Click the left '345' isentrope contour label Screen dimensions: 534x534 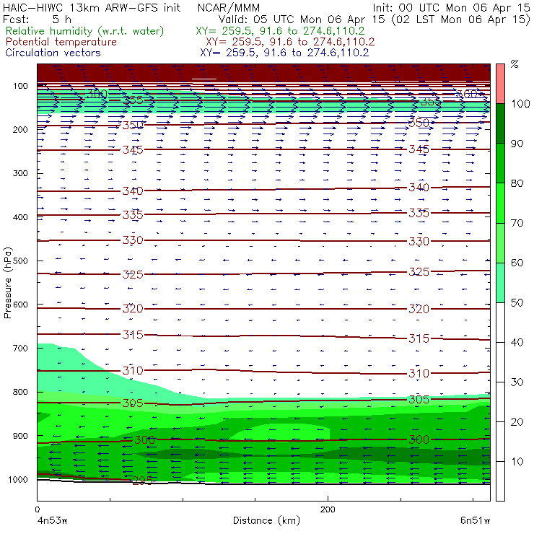(x=133, y=150)
